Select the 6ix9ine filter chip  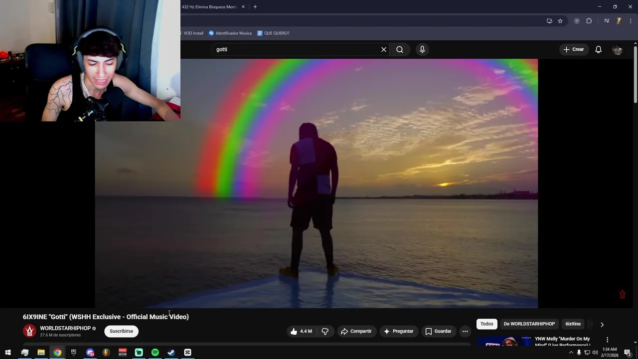pyautogui.click(x=573, y=324)
